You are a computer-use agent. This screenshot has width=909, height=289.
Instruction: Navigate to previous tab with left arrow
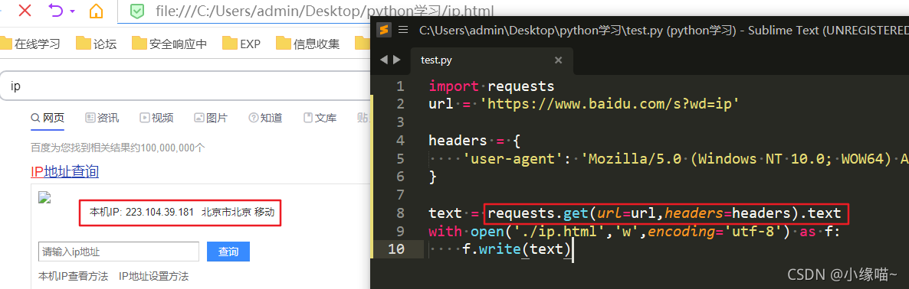(383, 60)
